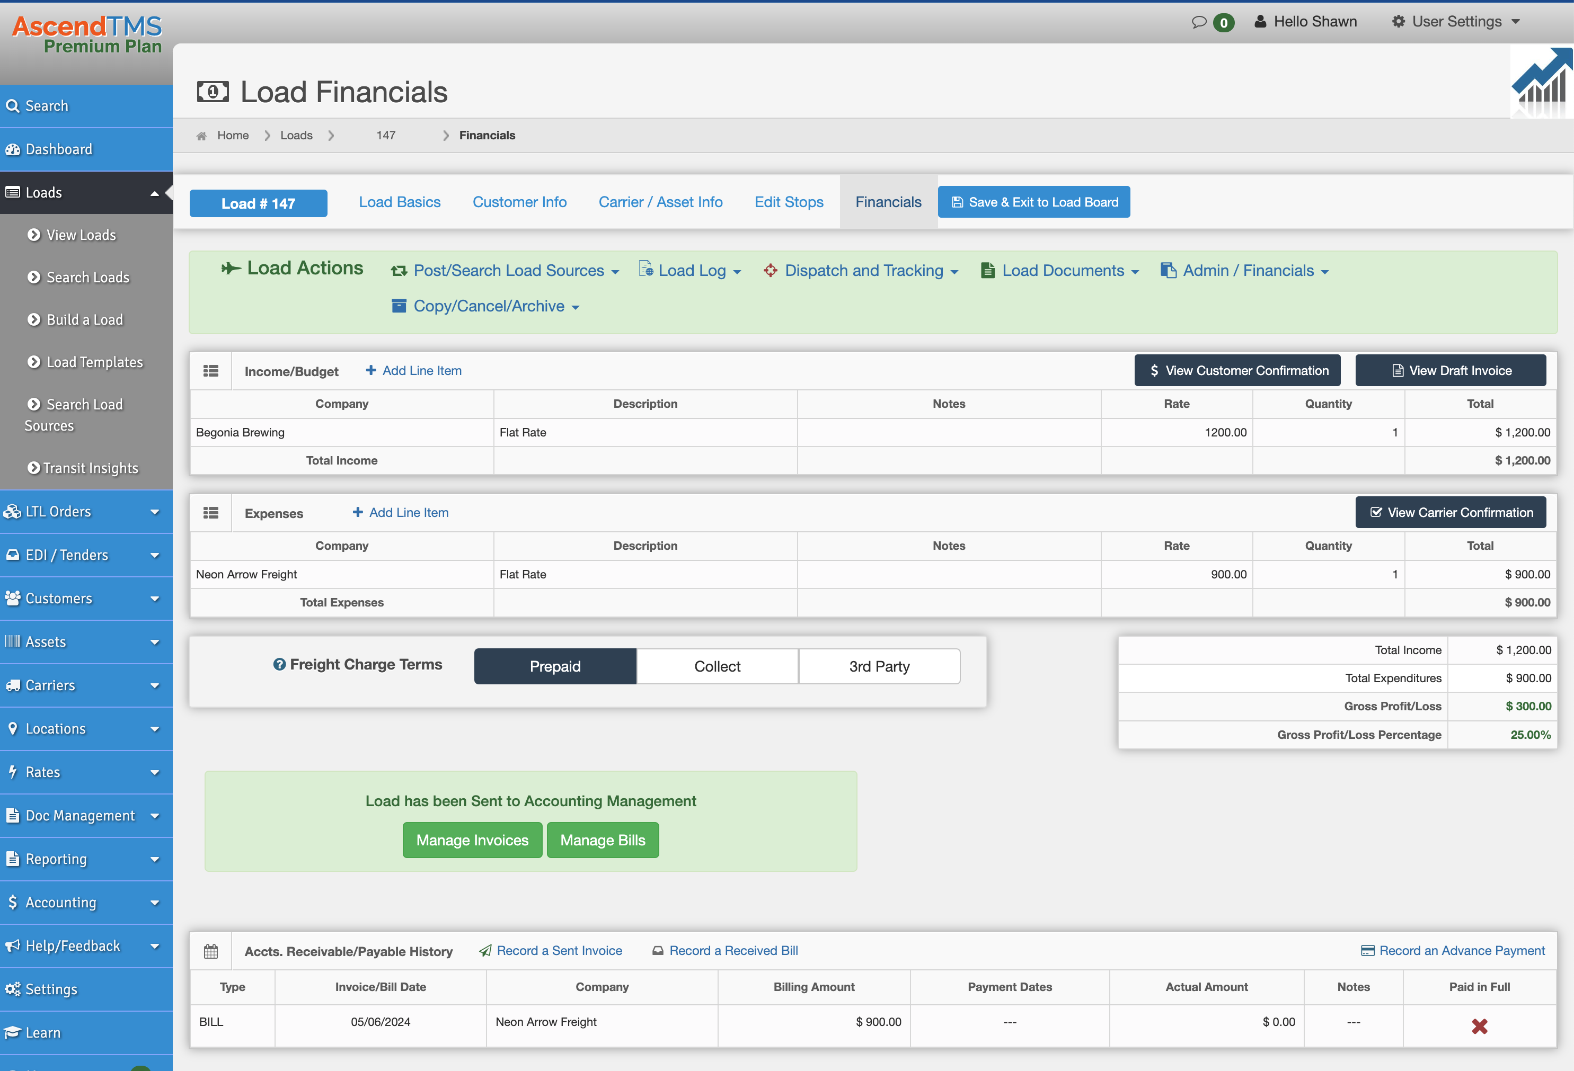Click the Dispatch and Tracking crosshair icon

tap(770, 270)
